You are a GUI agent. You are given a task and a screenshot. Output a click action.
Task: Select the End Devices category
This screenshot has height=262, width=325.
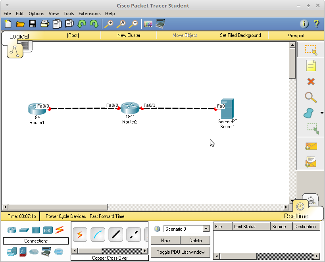[12, 252]
